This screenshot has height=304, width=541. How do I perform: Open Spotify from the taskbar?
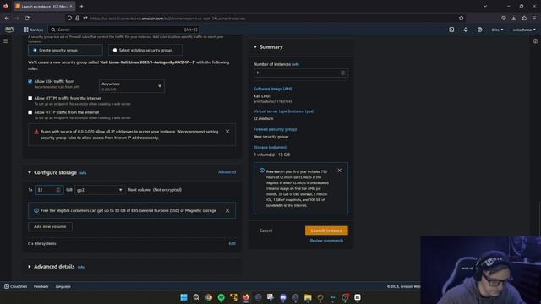point(221,297)
